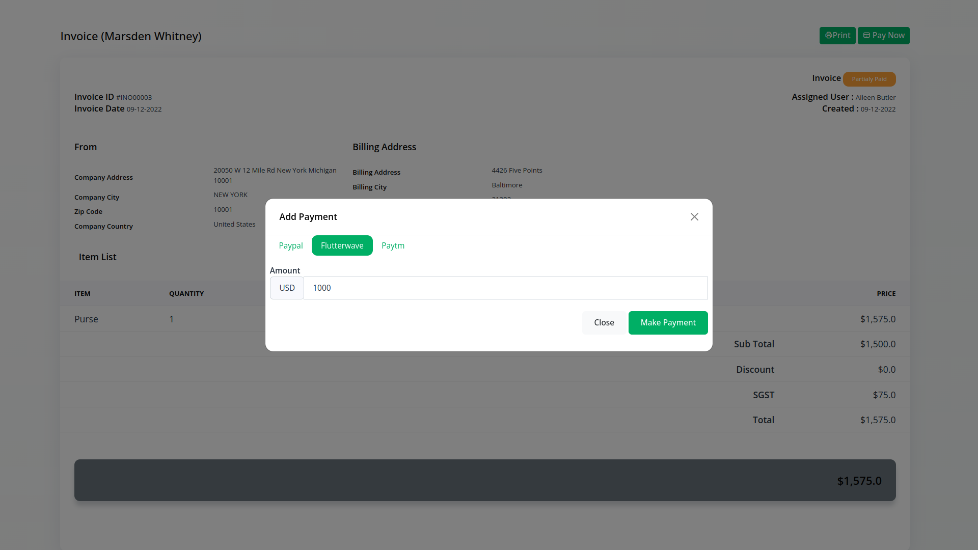Close Add Payment dialog with X icon

point(694,217)
